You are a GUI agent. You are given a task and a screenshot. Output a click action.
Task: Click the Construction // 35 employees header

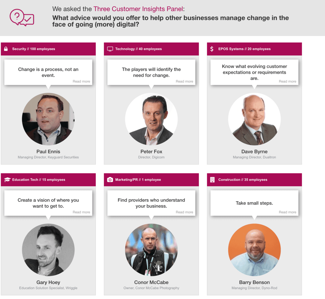[254, 180]
